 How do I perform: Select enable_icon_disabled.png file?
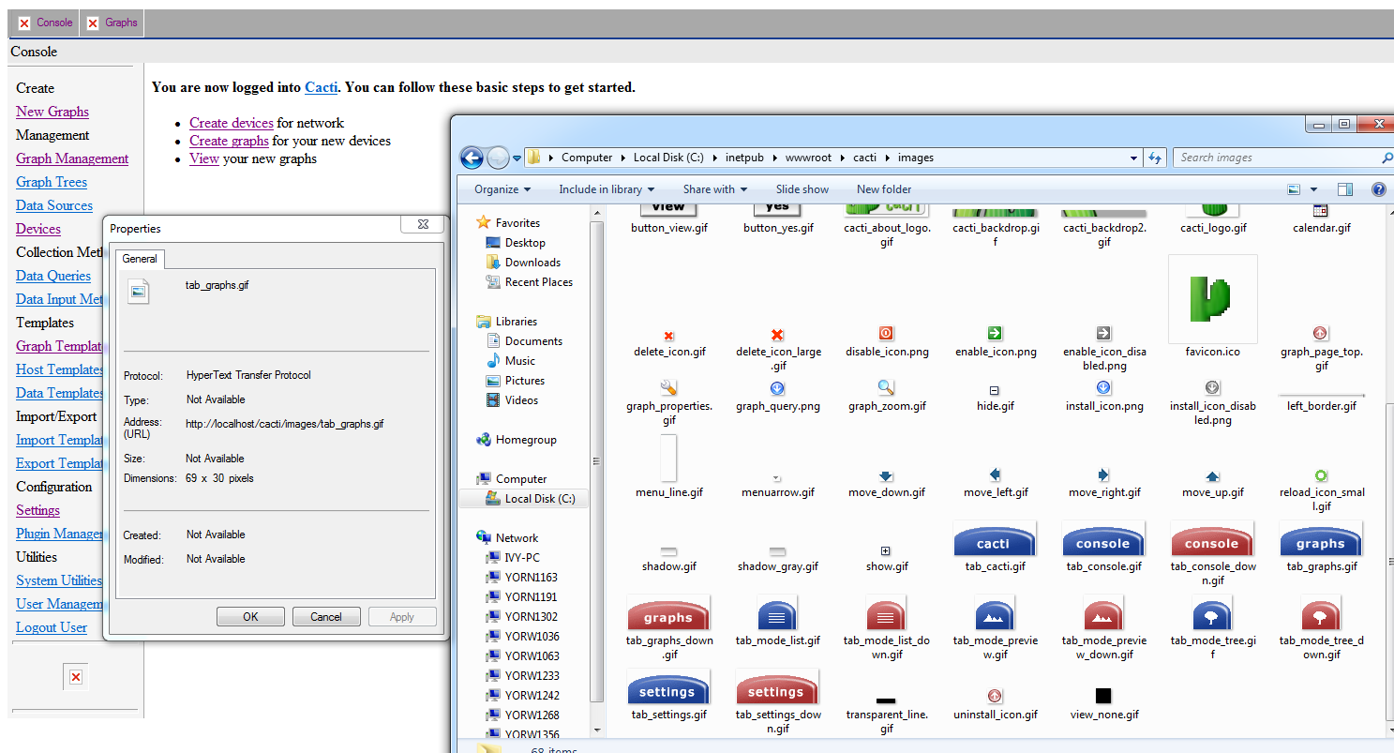[1103, 333]
